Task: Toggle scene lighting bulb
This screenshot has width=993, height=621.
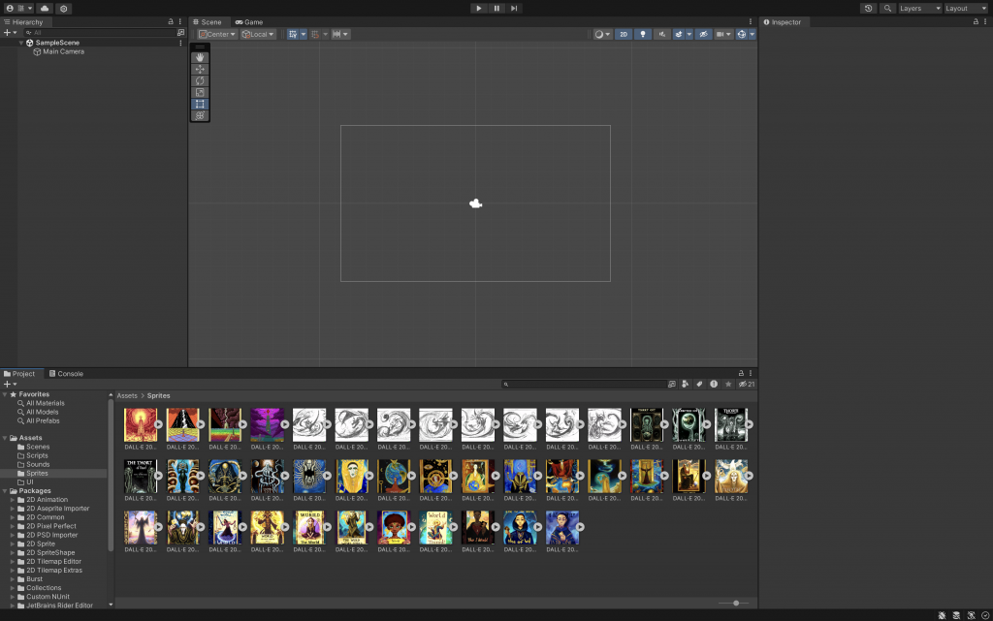Action: [643, 34]
